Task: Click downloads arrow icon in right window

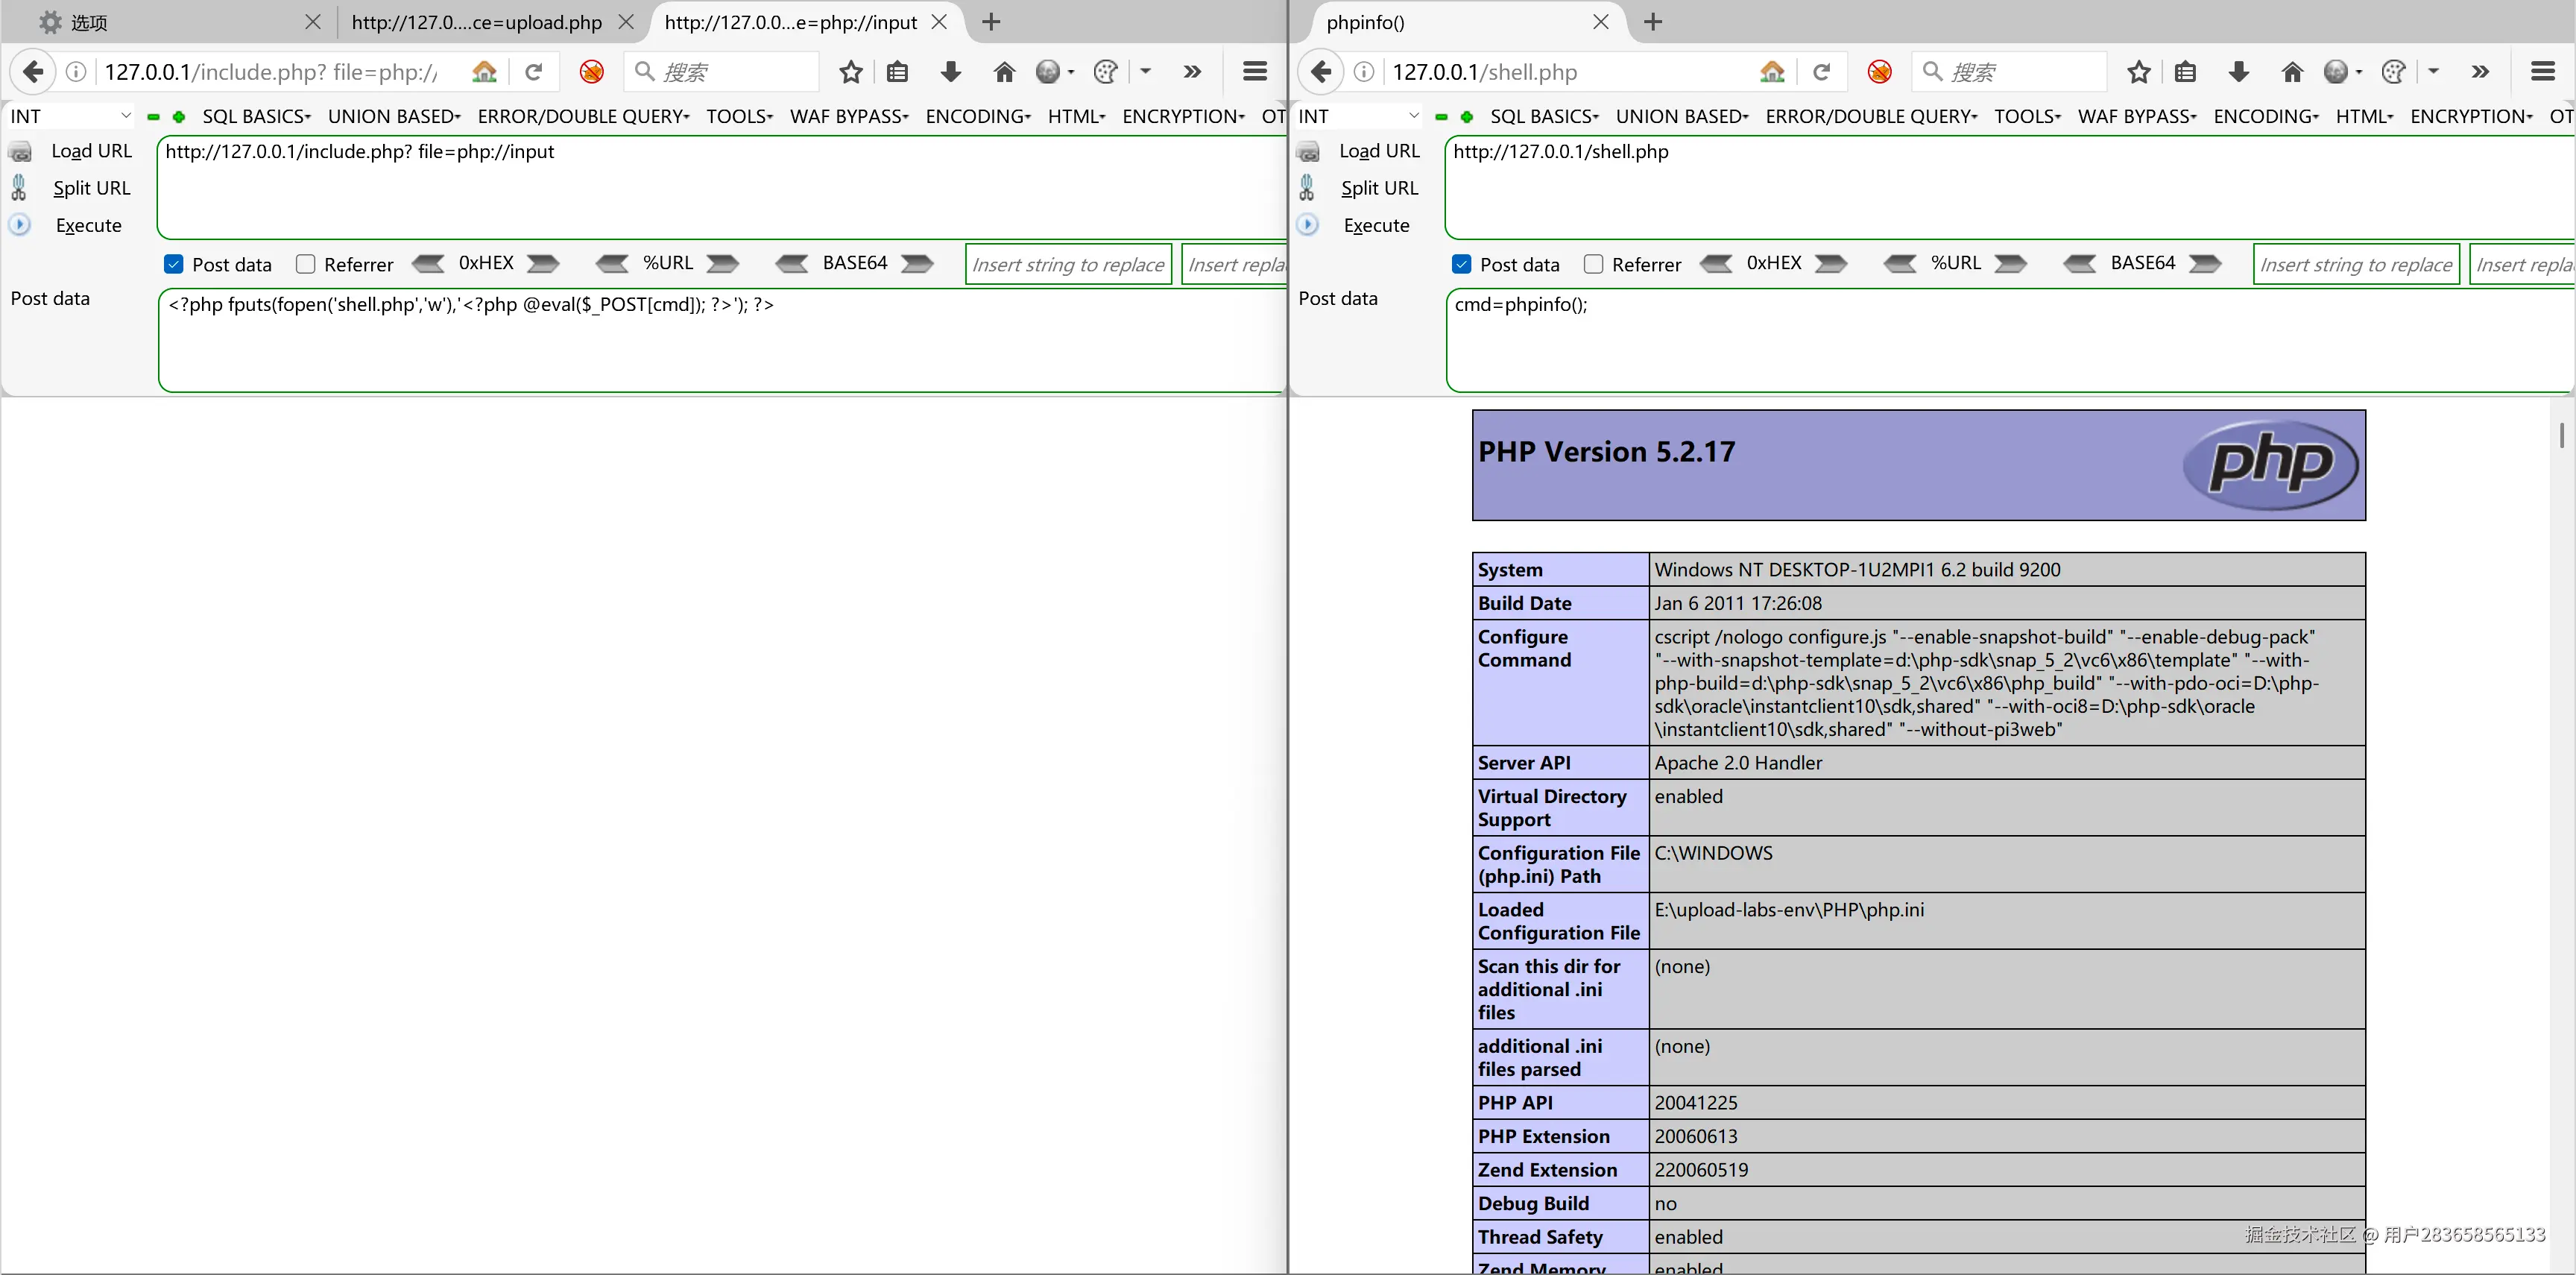Action: coord(2238,72)
